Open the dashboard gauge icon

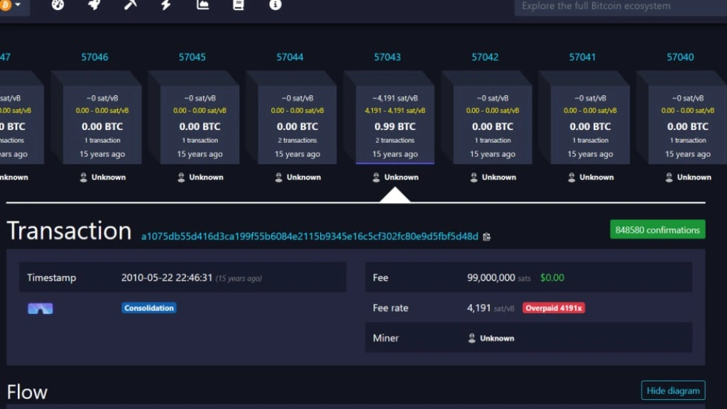pos(58,5)
